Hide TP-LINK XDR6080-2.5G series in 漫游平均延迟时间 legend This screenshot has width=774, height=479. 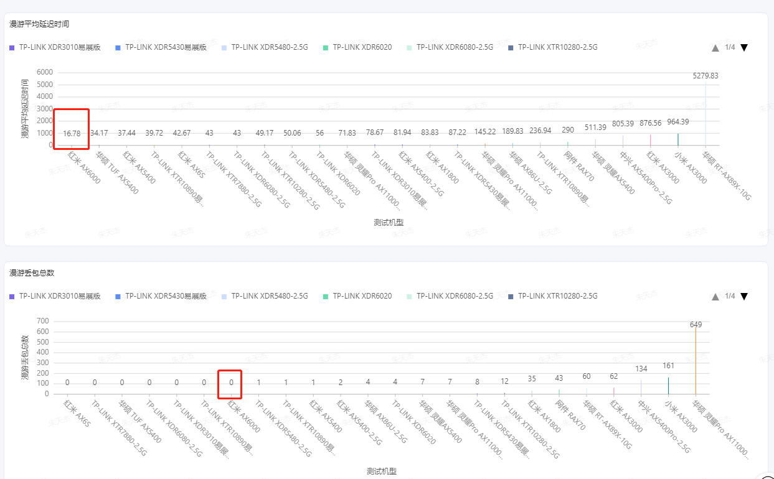tap(450, 47)
